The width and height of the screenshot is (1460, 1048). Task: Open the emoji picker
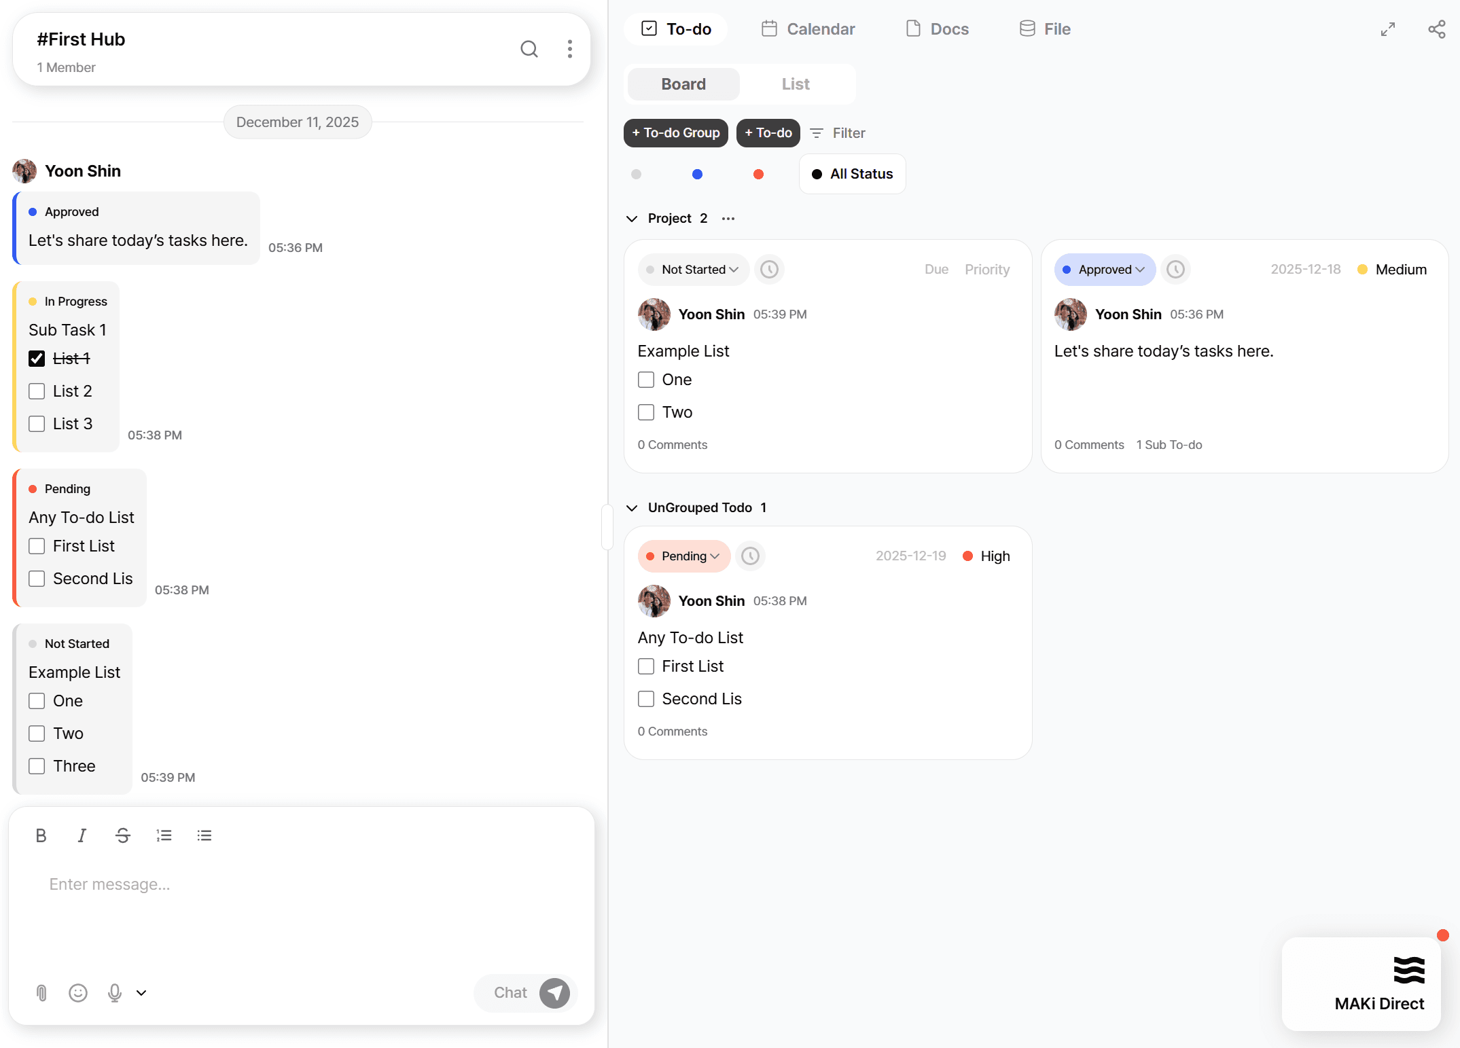(x=78, y=993)
